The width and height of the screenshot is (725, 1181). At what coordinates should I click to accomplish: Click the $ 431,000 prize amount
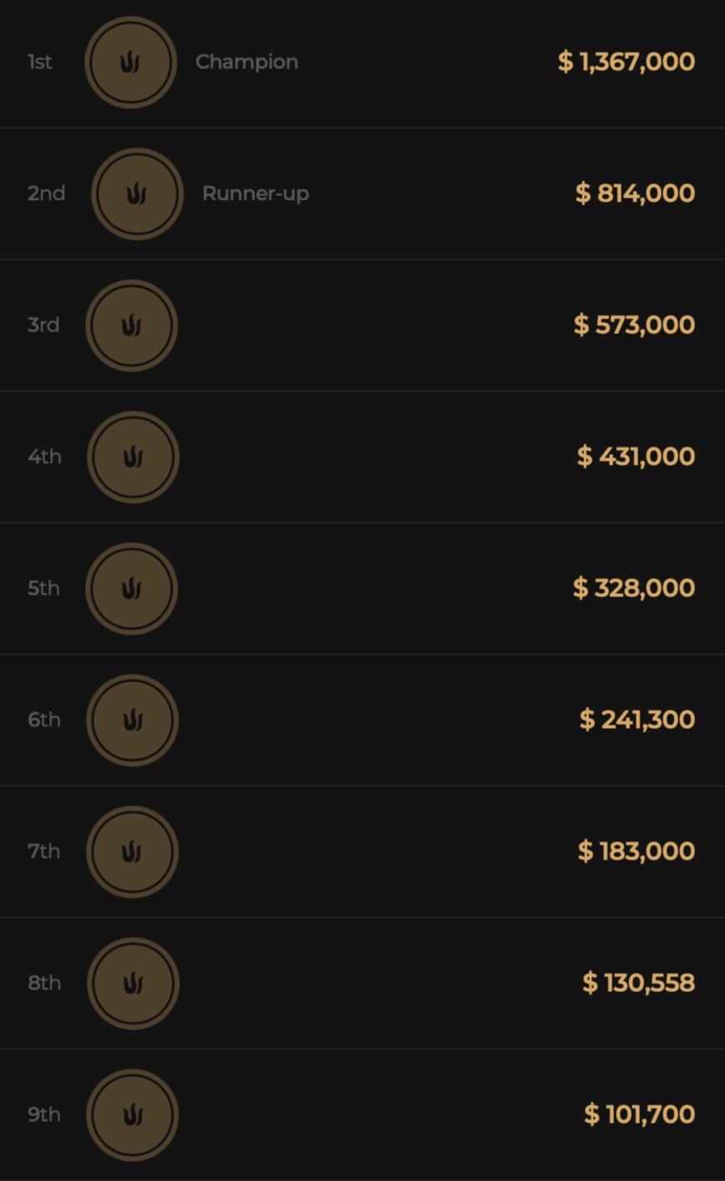pyautogui.click(x=636, y=456)
